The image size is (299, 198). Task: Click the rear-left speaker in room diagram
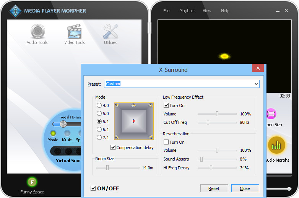(117, 137)
